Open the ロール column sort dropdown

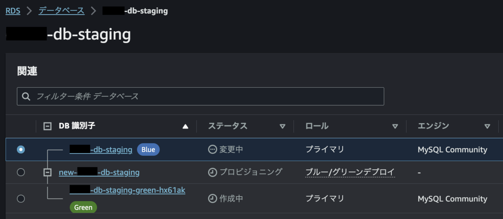pyautogui.click(x=395, y=126)
